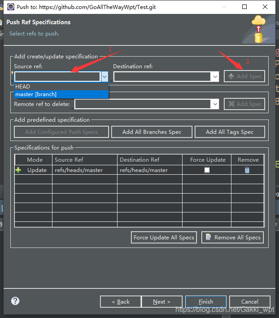
Task: Click the green plus Update mode icon
Action: click(x=18, y=170)
